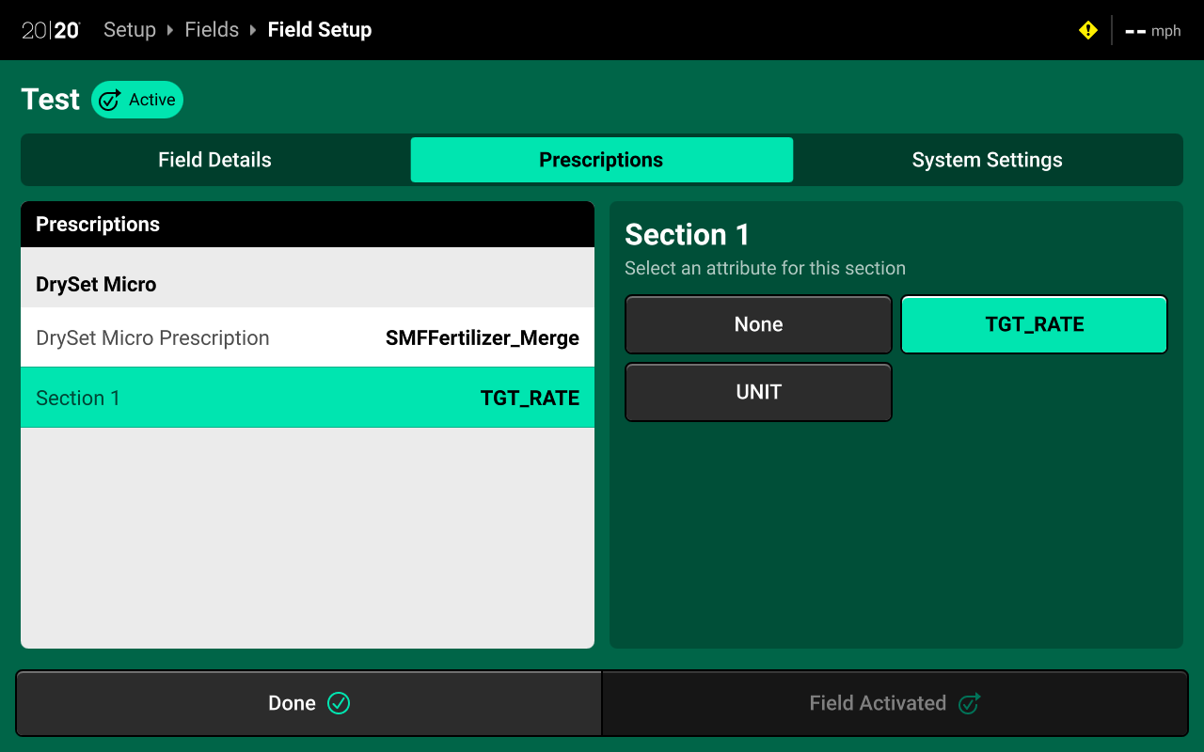1204x752 pixels.
Task: Click the breadcrumb arrow after Fields
Action: pyautogui.click(x=253, y=30)
